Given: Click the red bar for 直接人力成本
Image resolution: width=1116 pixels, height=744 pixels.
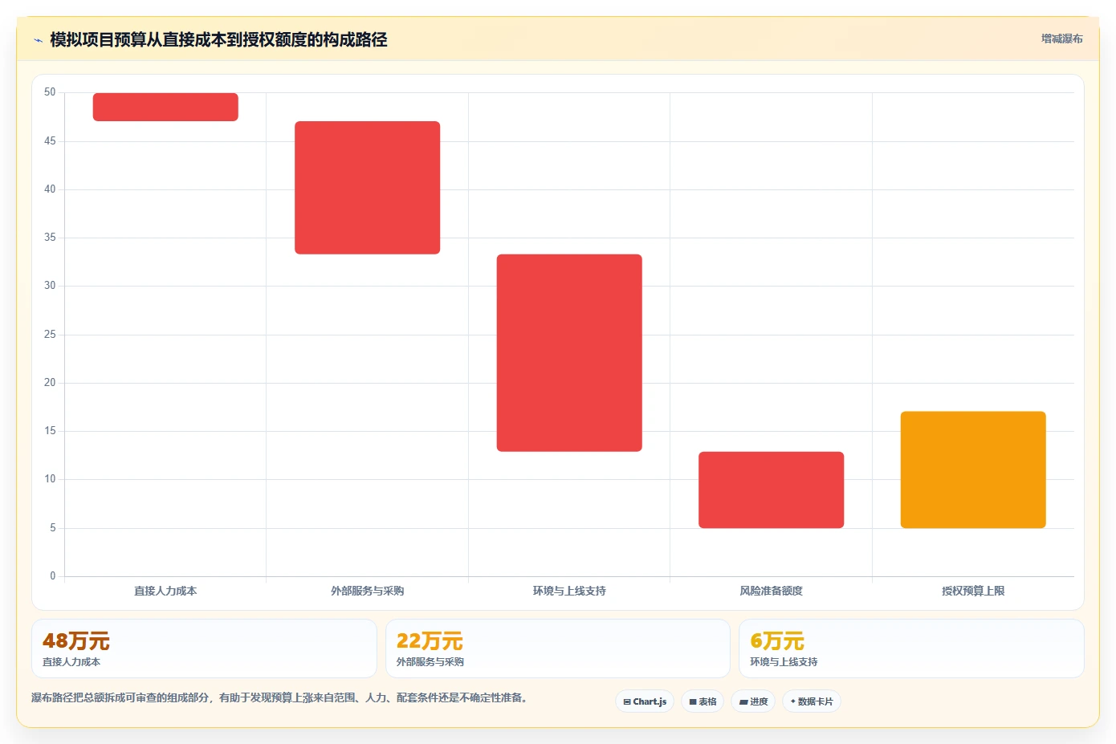Looking at the screenshot, I should [x=165, y=107].
